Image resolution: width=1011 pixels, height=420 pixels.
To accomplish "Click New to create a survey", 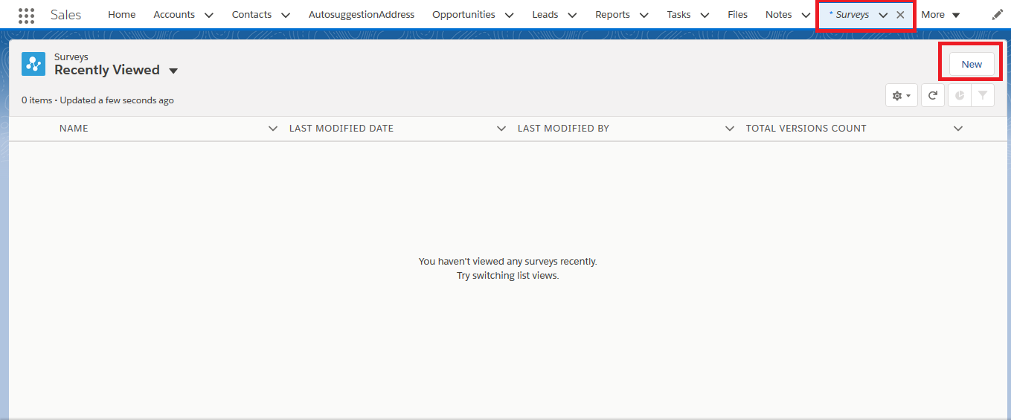I will point(972,64).
